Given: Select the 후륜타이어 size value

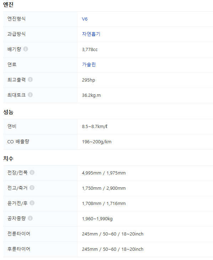Looking at the screenshot, I should point(113,249).
